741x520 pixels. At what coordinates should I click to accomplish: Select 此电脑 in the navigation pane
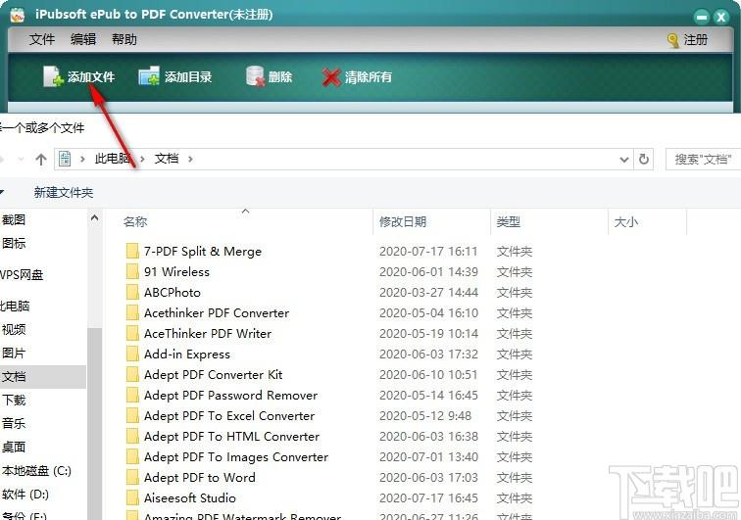coord(15,307)
